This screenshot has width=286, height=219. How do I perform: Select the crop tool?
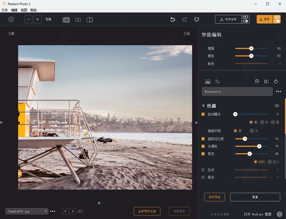coord(217,82)
